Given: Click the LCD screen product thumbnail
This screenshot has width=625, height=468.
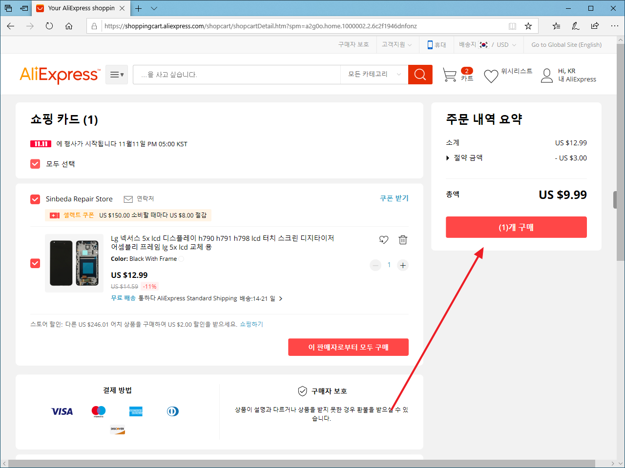Looking at the screenshot, I should click(x=74, y=263).
